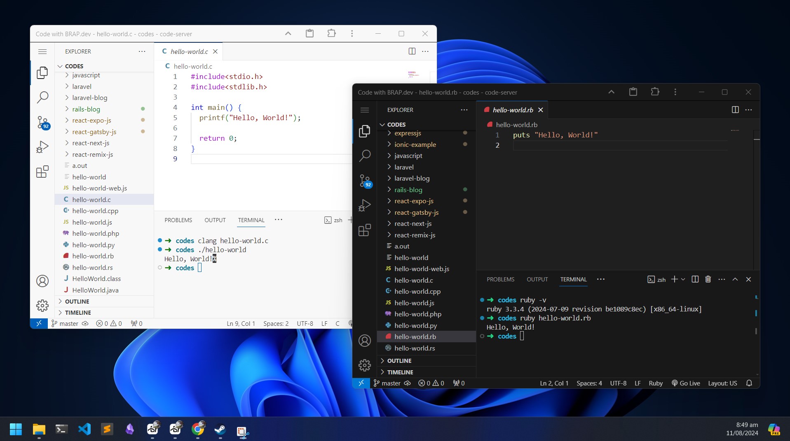Toggle the dark window's hamburger menu
The height and width of the screenshot is (441, 790).
(365, 110)
